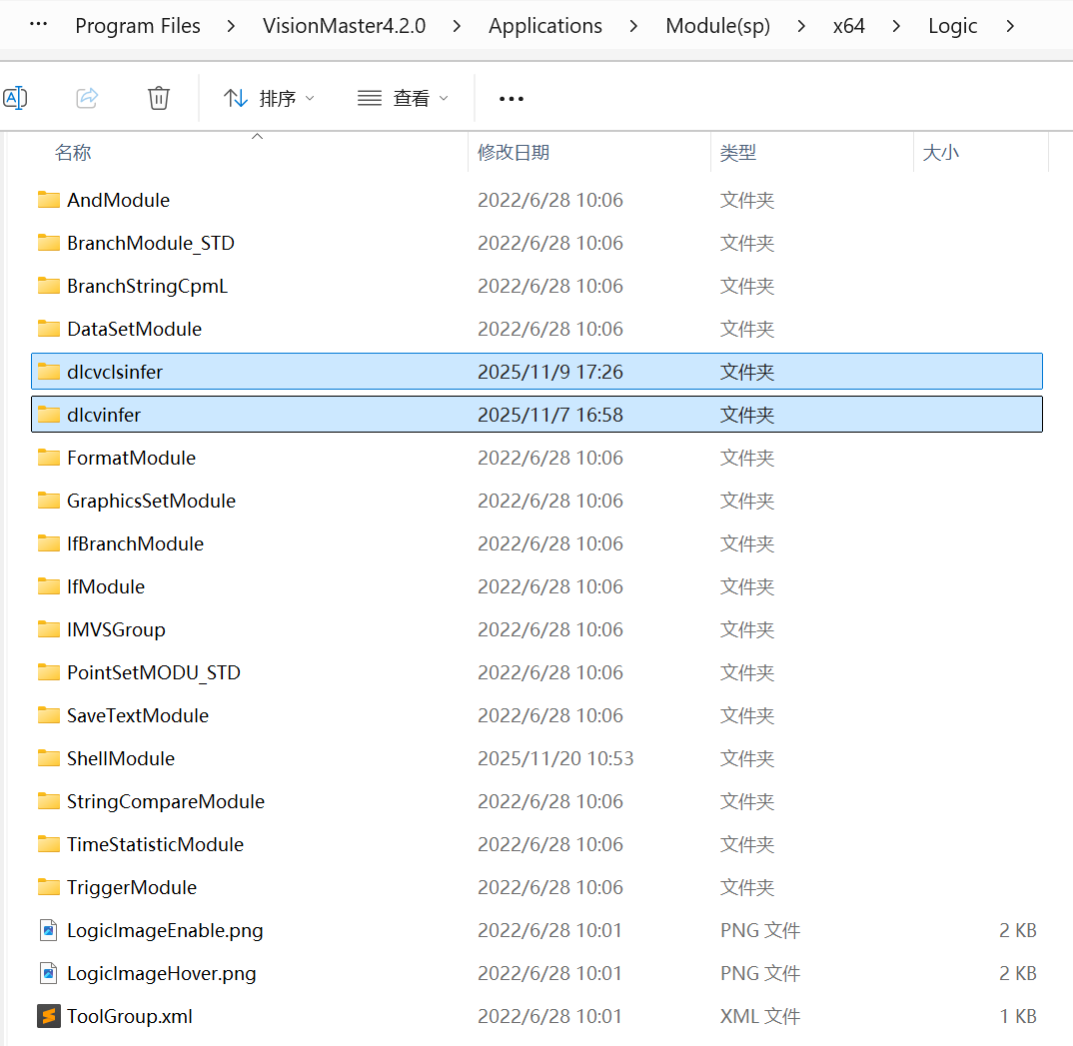Select the LogicImageHover.png file icon
1073x1046 pixels.
[49, 973]
